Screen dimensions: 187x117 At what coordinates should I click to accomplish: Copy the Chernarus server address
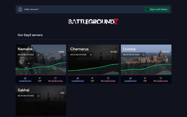(91, 55)
